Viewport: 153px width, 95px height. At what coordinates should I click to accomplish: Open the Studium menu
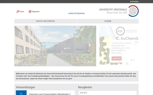(x=108, y=21)
